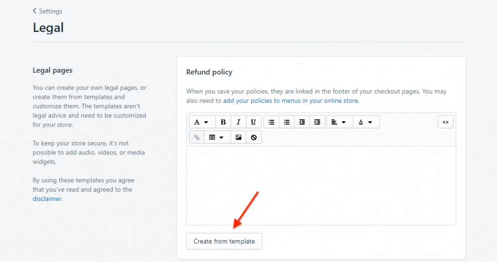This screenshot has width=497, height=262.
Task: Click the clear formatting icon
Action: click(253, 137)
